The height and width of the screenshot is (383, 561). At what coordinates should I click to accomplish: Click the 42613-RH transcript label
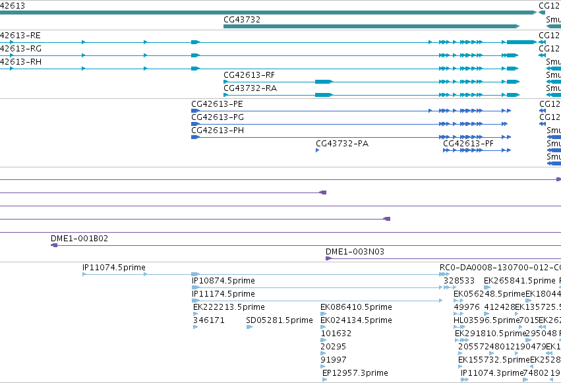[x=20, y=62]
